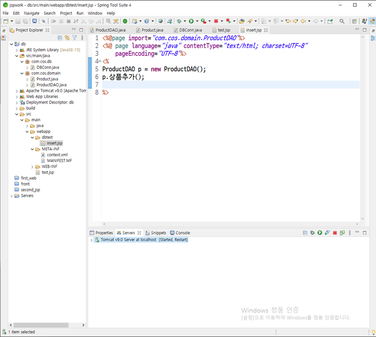Click the Open Type folder icon
376x337 pixels.
(242, 21)
